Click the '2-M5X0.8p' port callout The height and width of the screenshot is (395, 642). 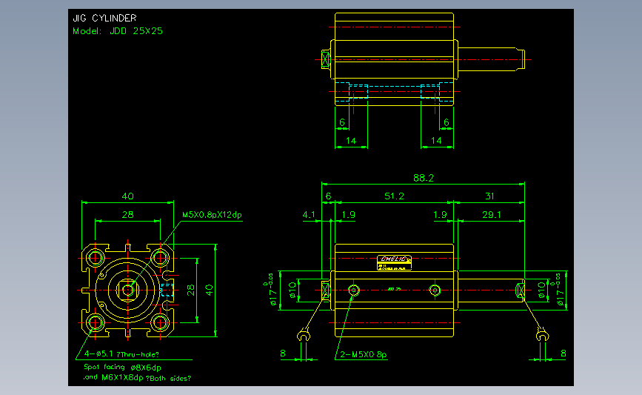click(x=363, y=354)
